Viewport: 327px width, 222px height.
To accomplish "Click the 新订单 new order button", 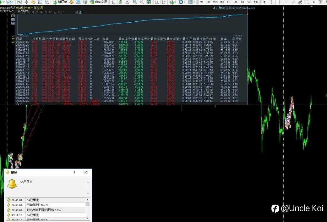I will click(x=60, y=2).
